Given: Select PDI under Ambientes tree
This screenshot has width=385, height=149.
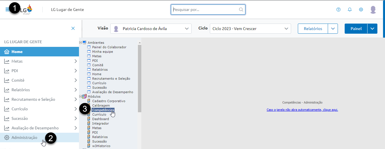Looking at the screenshot, I should (x=95, y=61).
